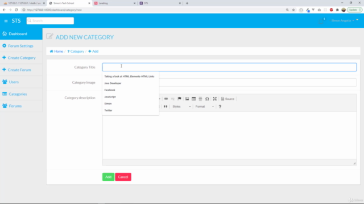Click the red Cancel button

pos(123,177)
